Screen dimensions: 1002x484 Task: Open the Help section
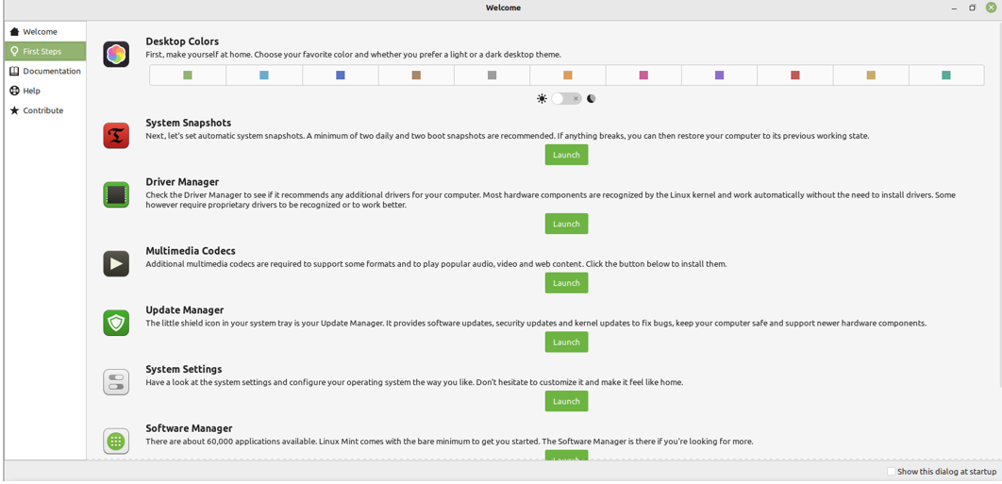coord(44,91)
